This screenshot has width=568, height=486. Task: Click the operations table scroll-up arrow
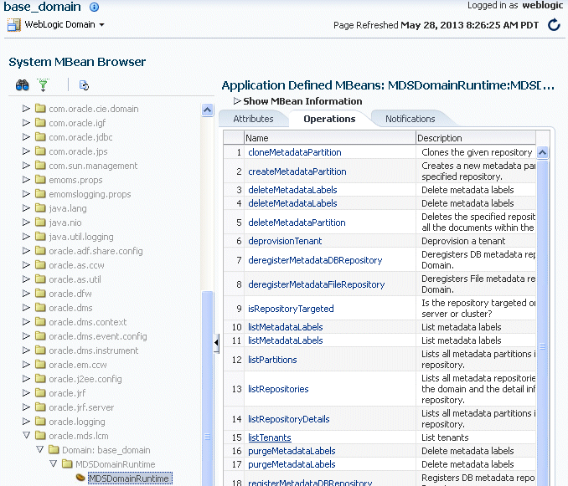point(542,152)
